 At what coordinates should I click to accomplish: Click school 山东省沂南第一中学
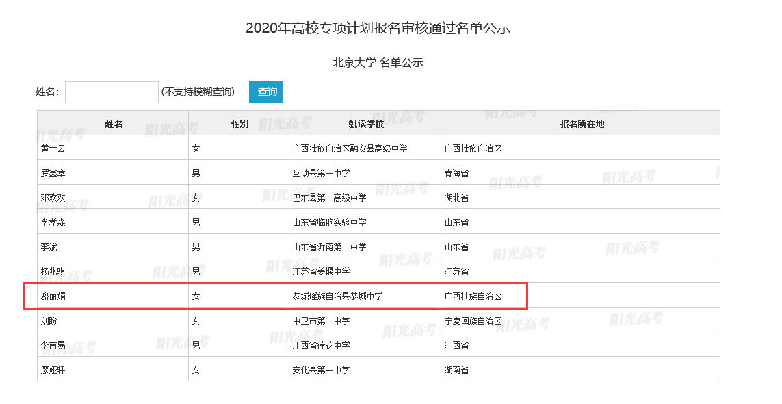point(329,247)
